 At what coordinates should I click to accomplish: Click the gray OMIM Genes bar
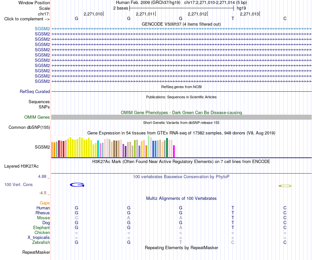pyautogui.click(x=181, y=117)
